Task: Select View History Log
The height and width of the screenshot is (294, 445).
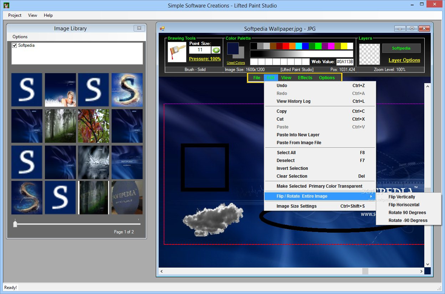Action: point(320,101)
